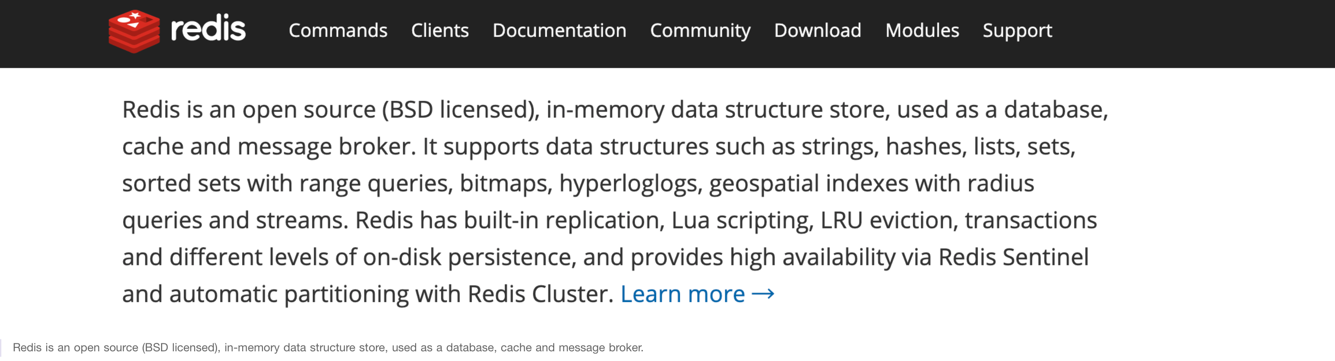1335x361 pixels.
Task: Open the Commands menu item
Action: (338, 30)
